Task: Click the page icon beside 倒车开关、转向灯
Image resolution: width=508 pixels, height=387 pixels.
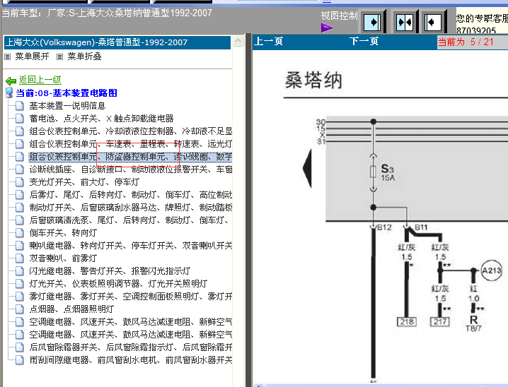Action: tap(20, 233)
